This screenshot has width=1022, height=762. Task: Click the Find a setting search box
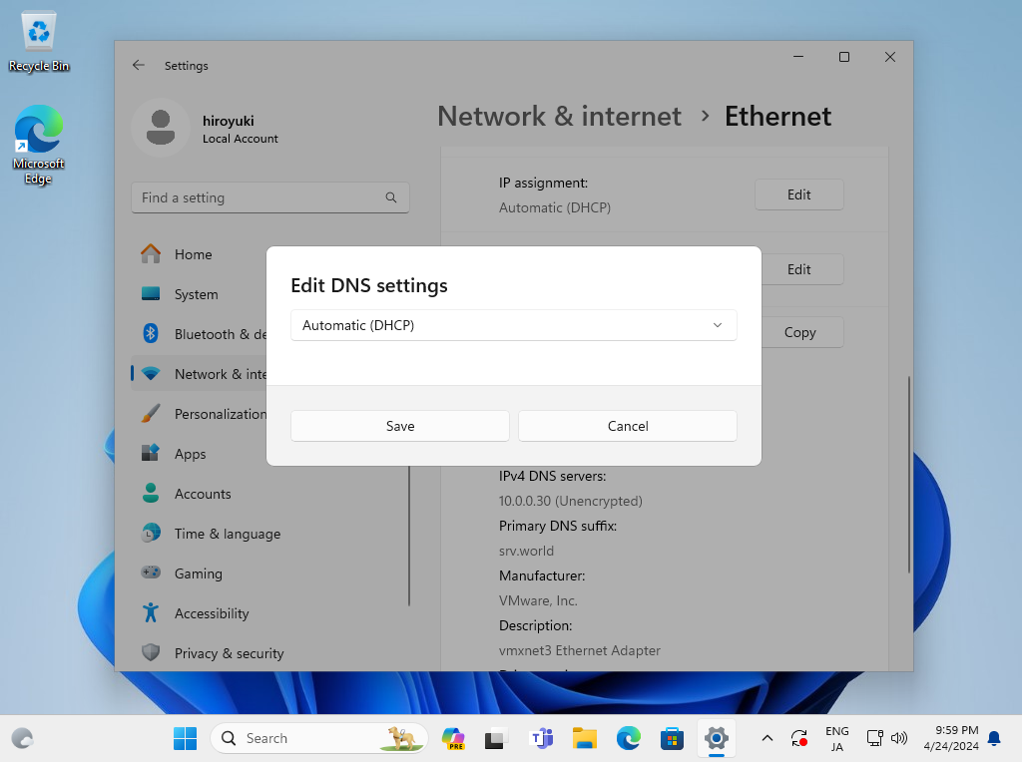tap(259, 197)
